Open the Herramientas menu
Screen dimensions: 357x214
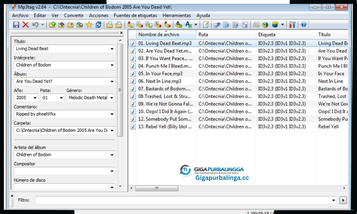177,15
